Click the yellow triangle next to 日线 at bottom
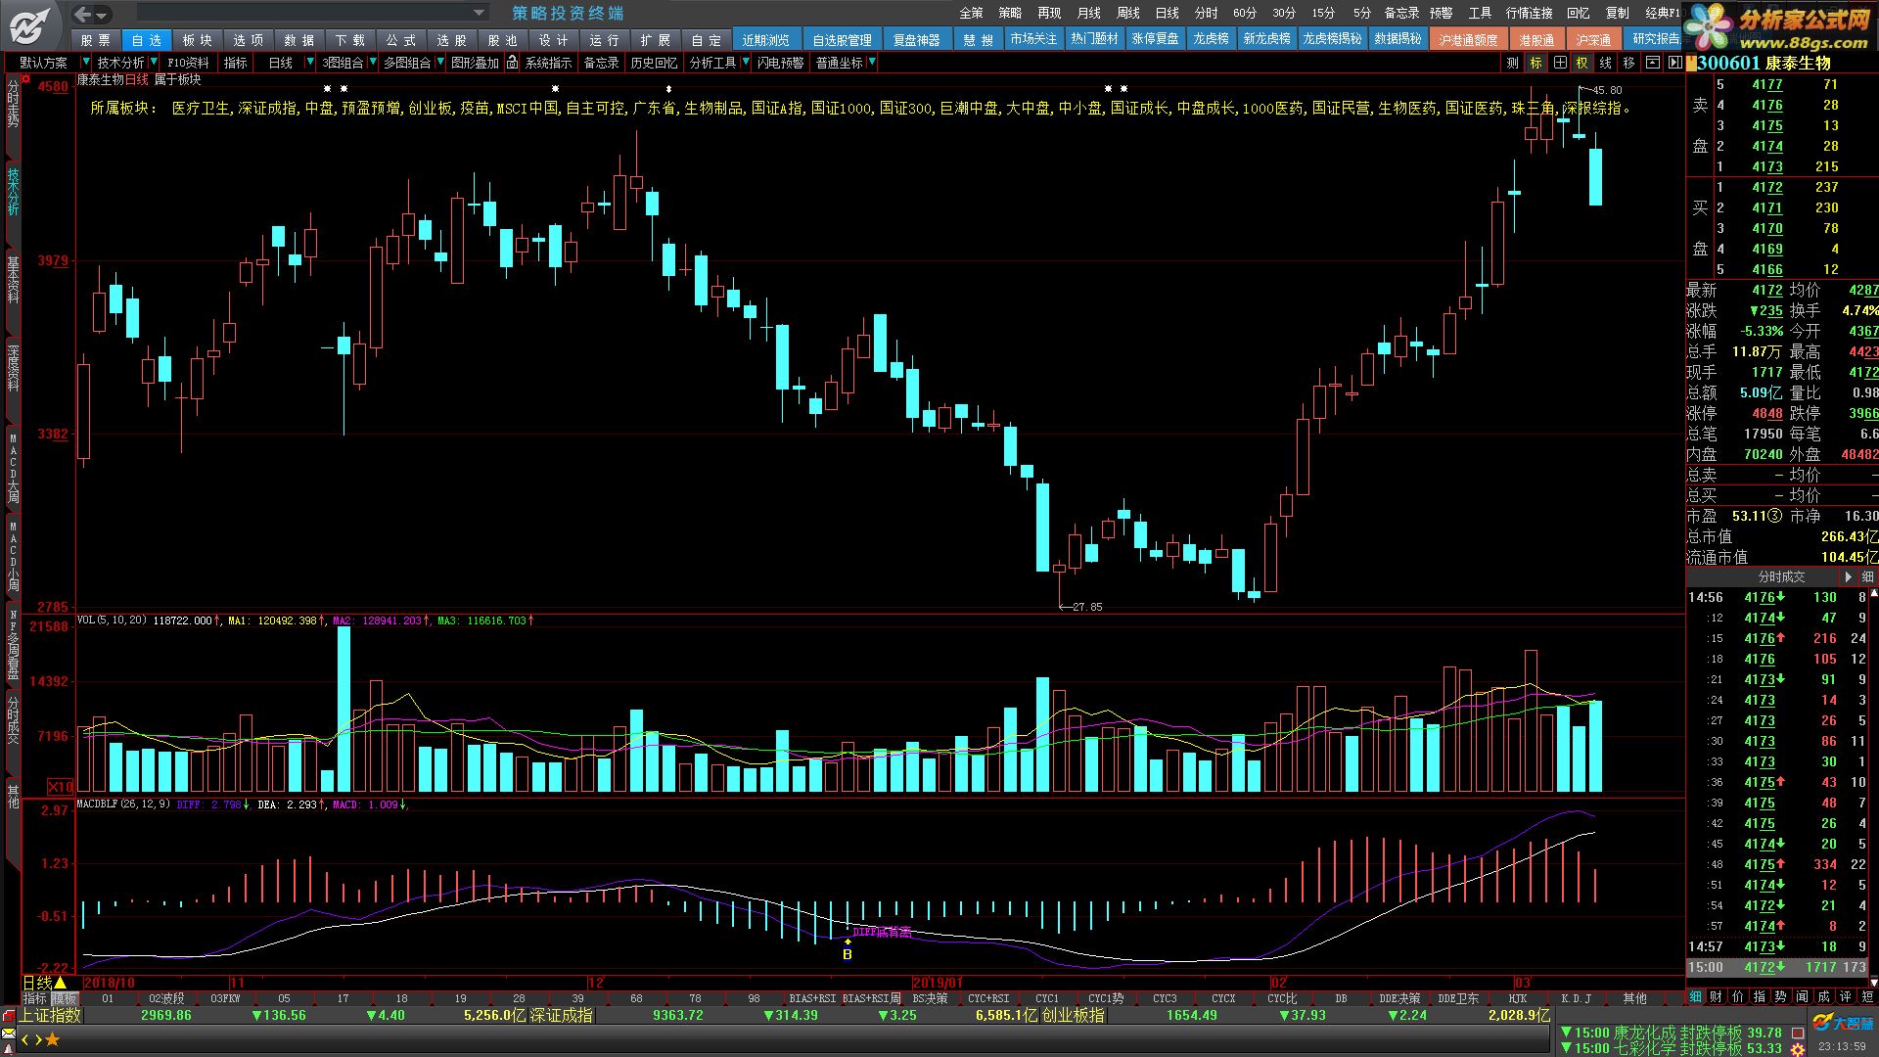The height and width of the screenshot is (1057, 1879). coord(61,983)
